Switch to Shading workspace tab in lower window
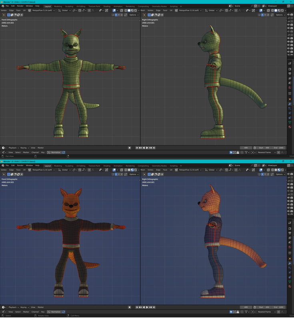Image resolution: width=294 pixels, height=320 pixels. tap(107, 166)
